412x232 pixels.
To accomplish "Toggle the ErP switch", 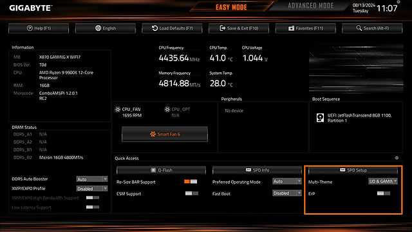I will click(384, 193).
